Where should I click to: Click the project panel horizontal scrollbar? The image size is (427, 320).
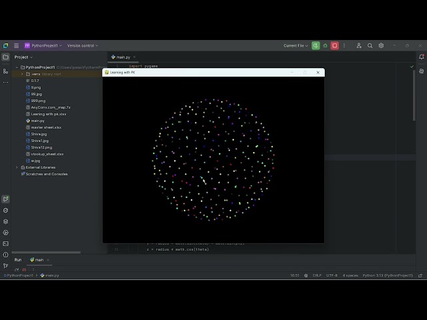(46, 253)
